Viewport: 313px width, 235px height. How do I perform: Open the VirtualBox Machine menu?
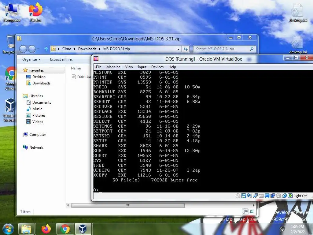point(113,67)
